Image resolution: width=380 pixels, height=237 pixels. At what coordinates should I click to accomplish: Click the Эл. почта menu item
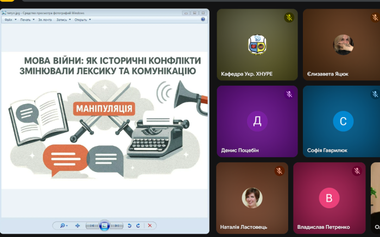(x=45, y=19)
